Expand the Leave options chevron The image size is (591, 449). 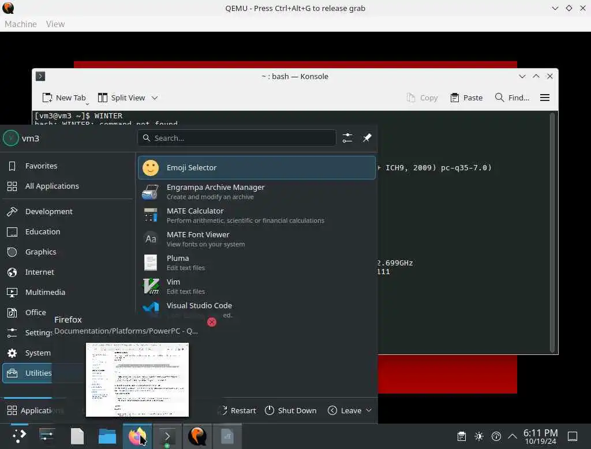click(x=369, y=410)
